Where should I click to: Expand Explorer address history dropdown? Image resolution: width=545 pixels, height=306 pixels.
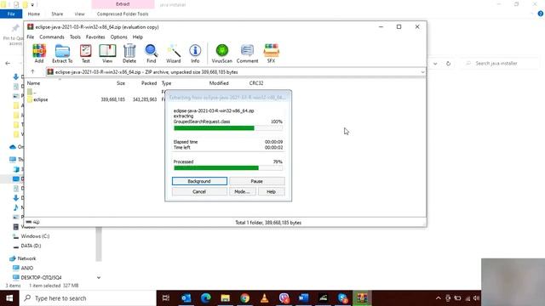pos(435,64)
